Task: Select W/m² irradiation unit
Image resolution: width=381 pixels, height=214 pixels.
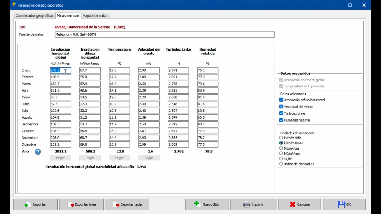Action: 281,159
